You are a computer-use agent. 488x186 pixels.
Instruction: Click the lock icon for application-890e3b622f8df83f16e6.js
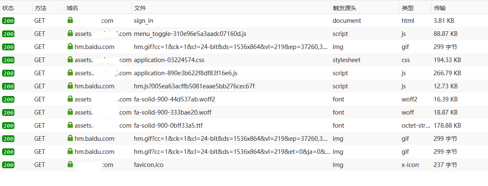tap(70, 72)
